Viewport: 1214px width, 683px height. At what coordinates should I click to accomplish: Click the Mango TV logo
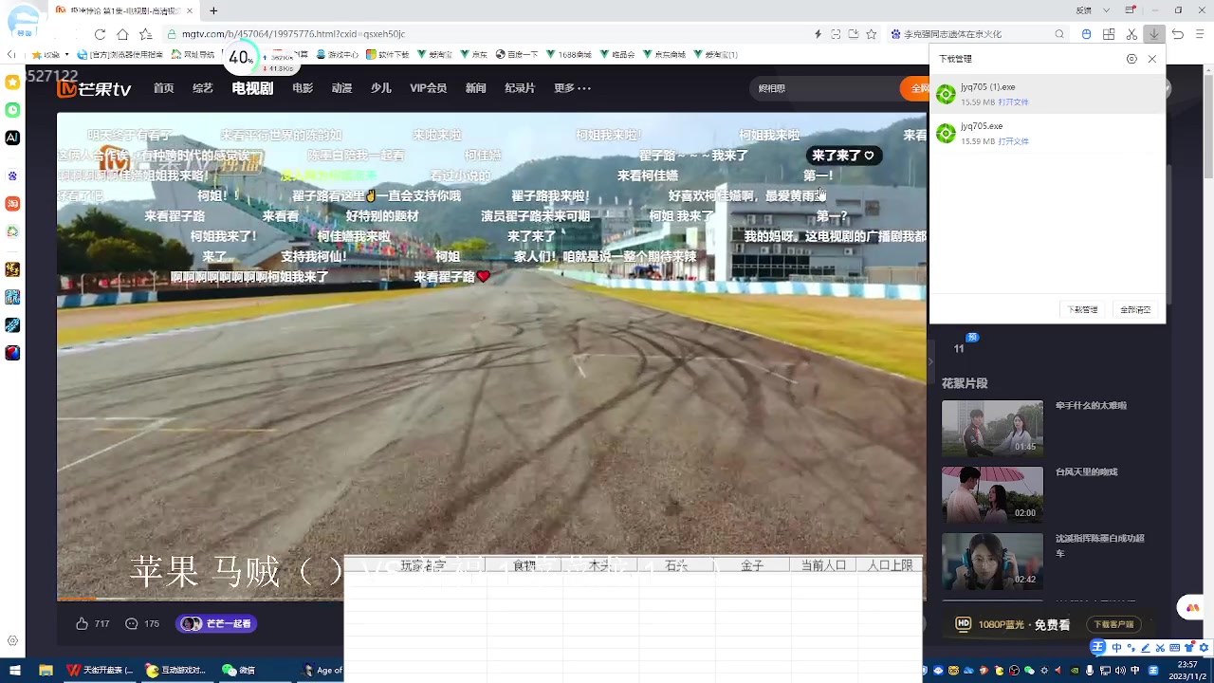(94, 88)
